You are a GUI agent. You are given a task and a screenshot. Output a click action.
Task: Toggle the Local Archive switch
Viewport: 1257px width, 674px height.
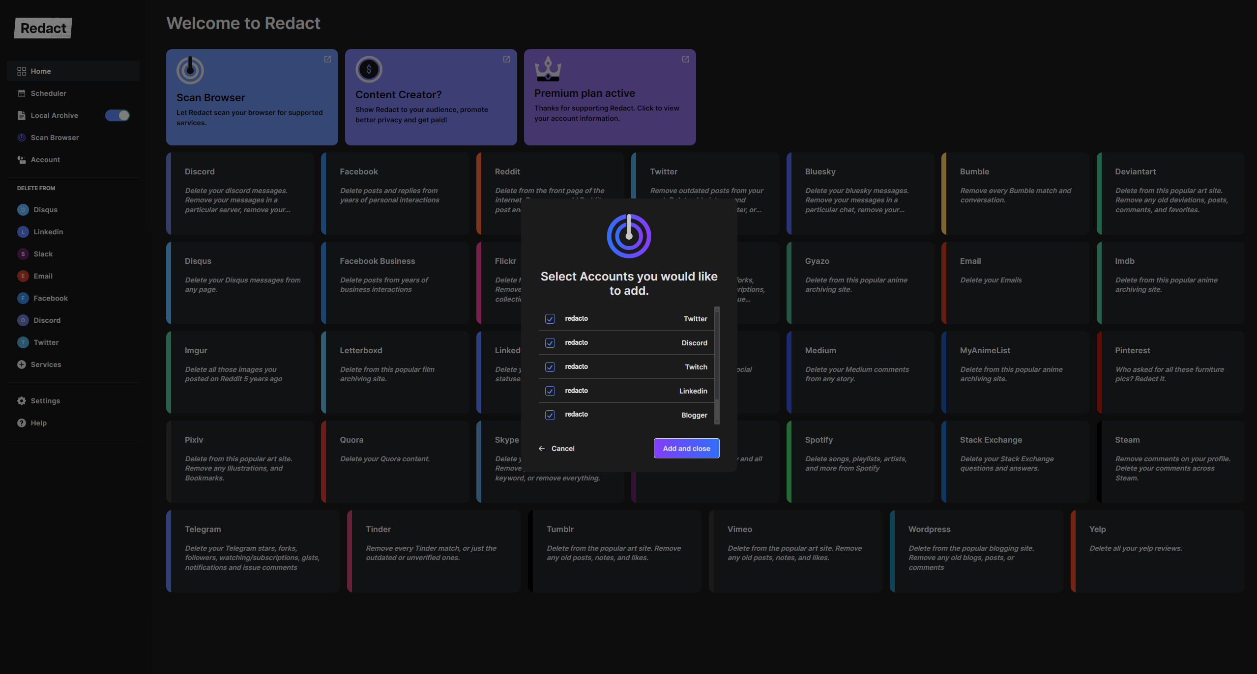[117, 115]
